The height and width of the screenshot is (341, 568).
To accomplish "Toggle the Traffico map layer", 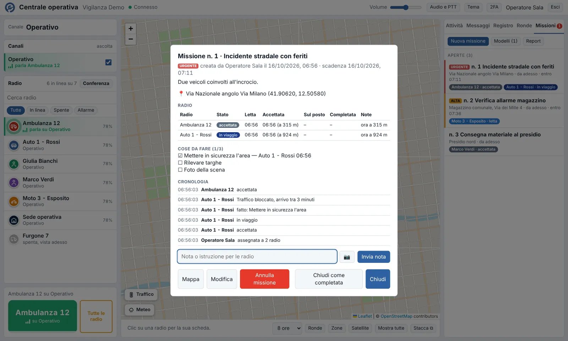I will pos(141,294).
